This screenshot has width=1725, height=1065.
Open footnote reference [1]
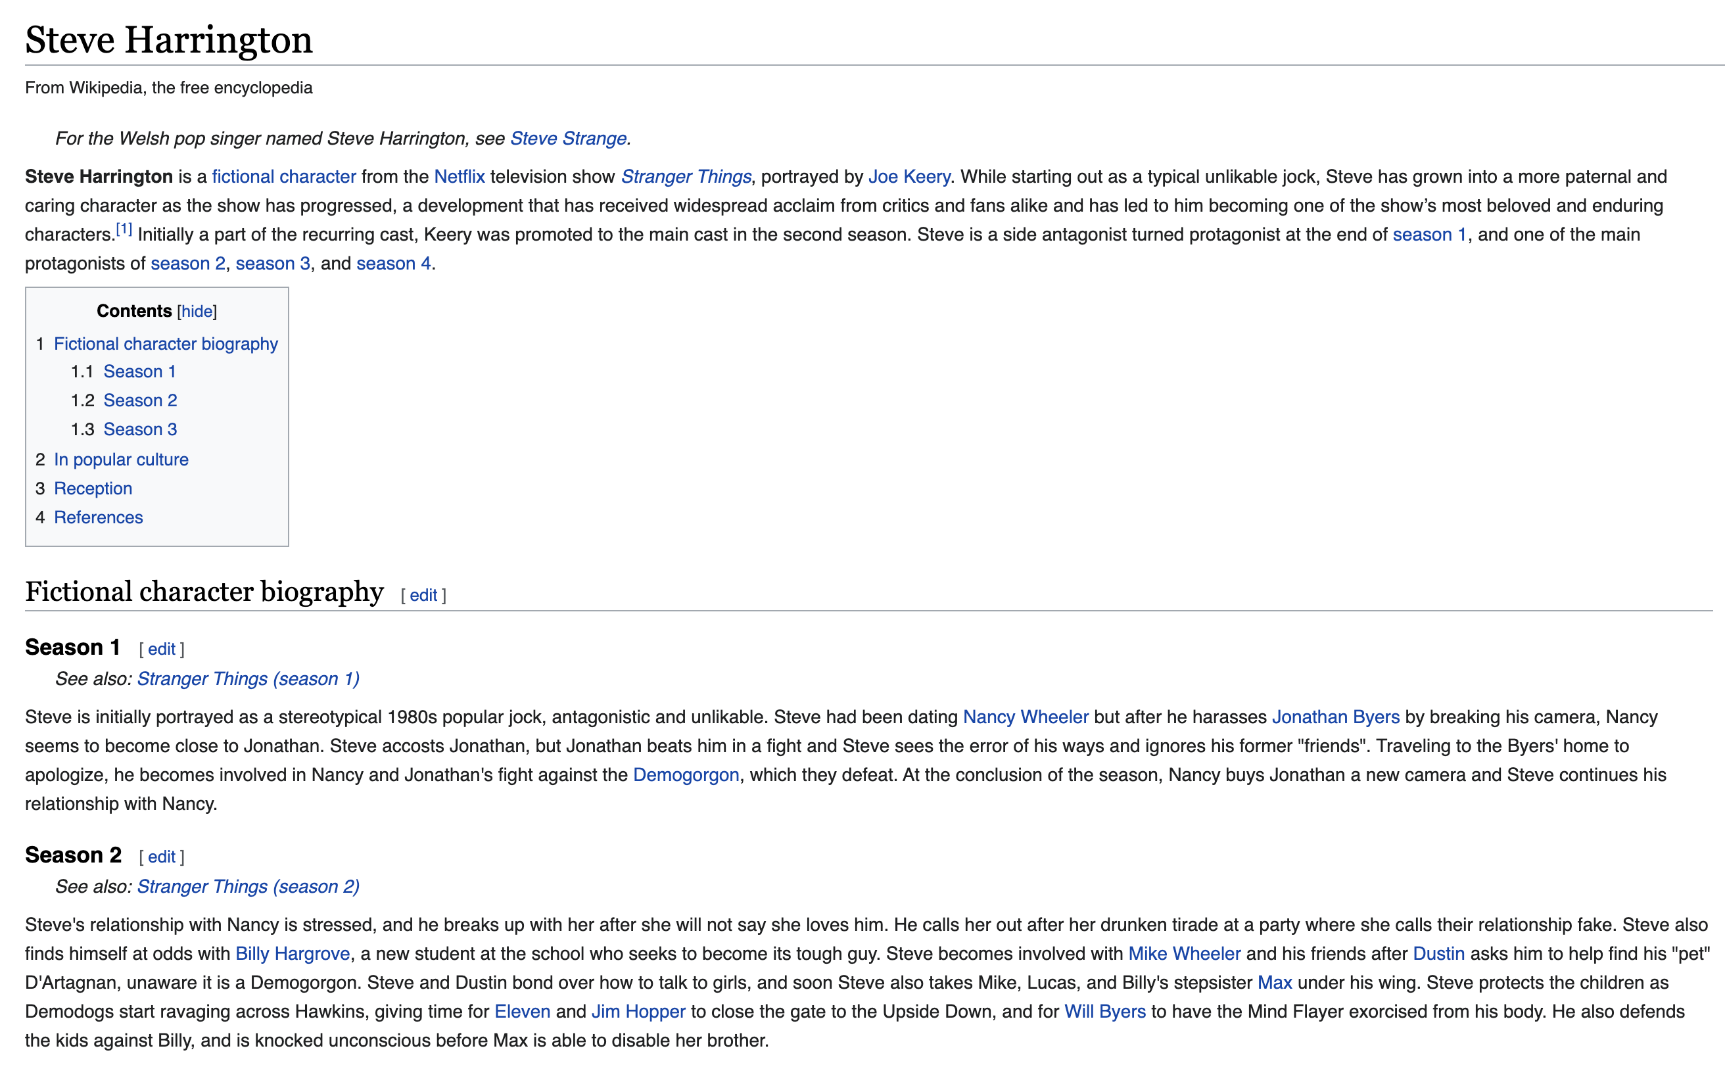[124, 229]
